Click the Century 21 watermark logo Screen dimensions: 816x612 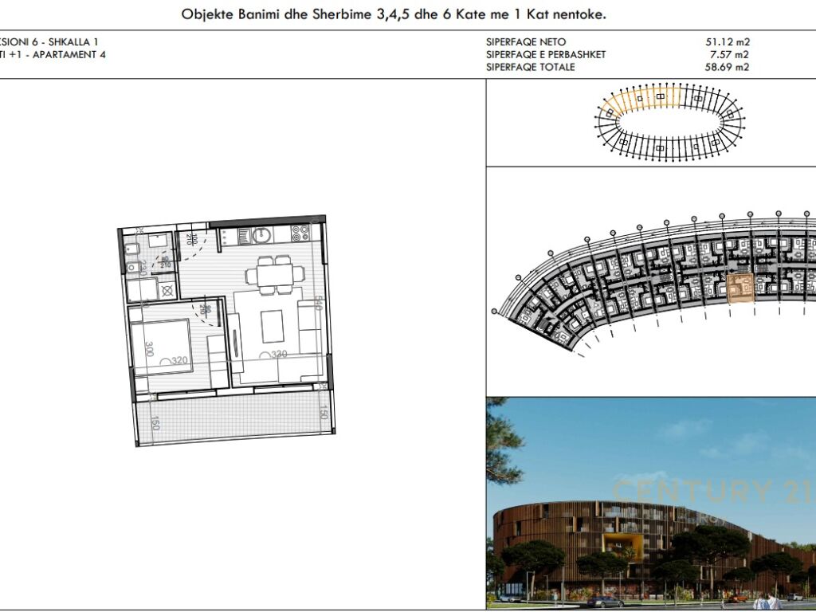(x=692, y=491)
